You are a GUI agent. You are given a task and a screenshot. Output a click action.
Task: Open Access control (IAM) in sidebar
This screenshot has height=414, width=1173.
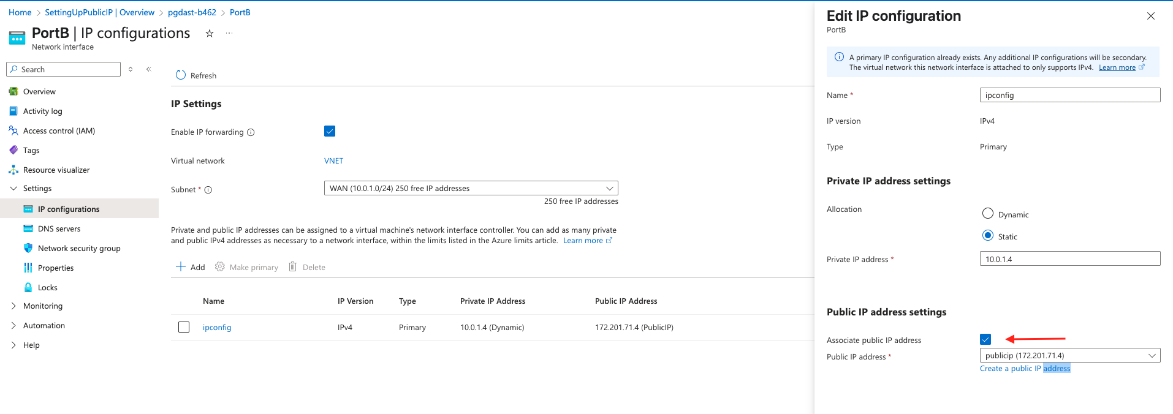point(59,131)
